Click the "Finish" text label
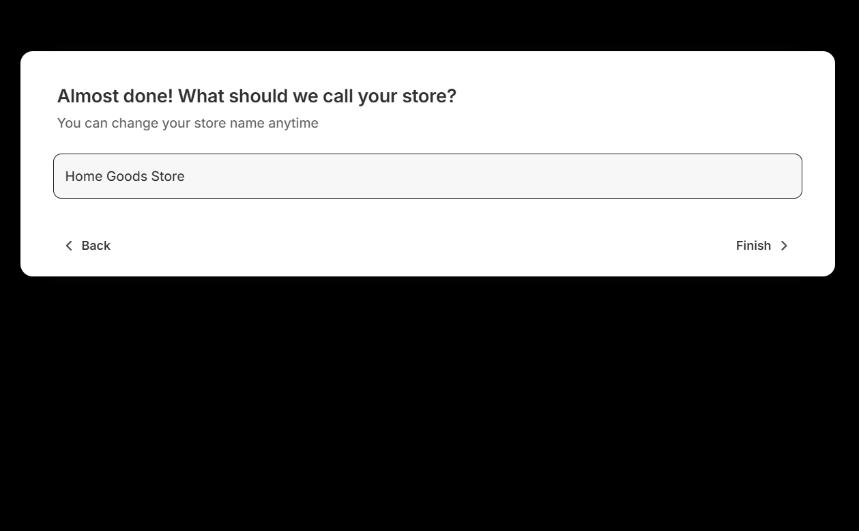The width and height of the screenshot is (859, 531). coord(753,246)
